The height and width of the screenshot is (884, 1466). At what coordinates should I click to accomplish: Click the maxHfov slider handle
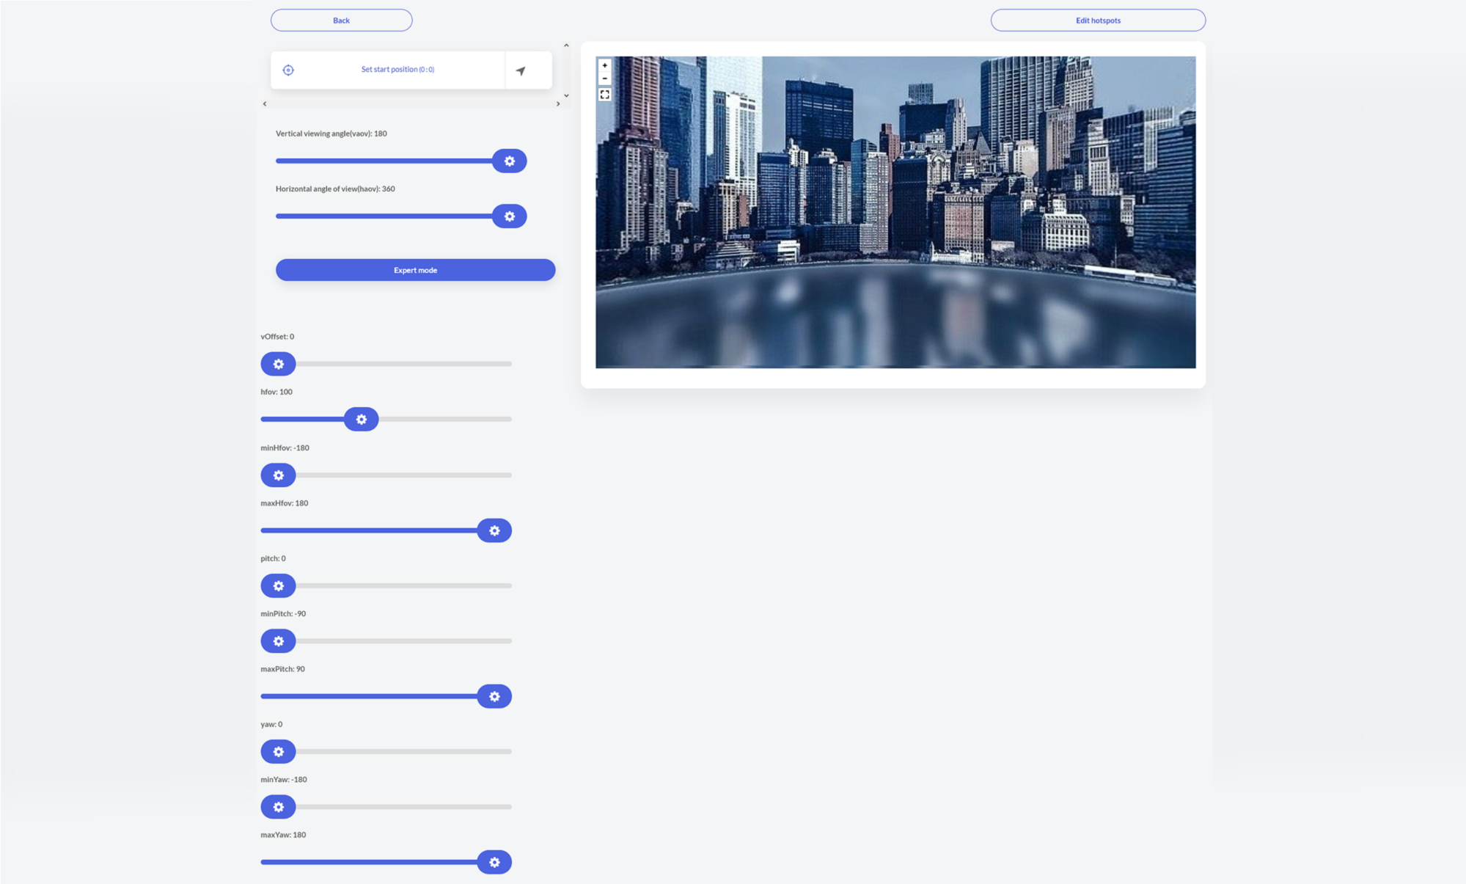[494, 530]
